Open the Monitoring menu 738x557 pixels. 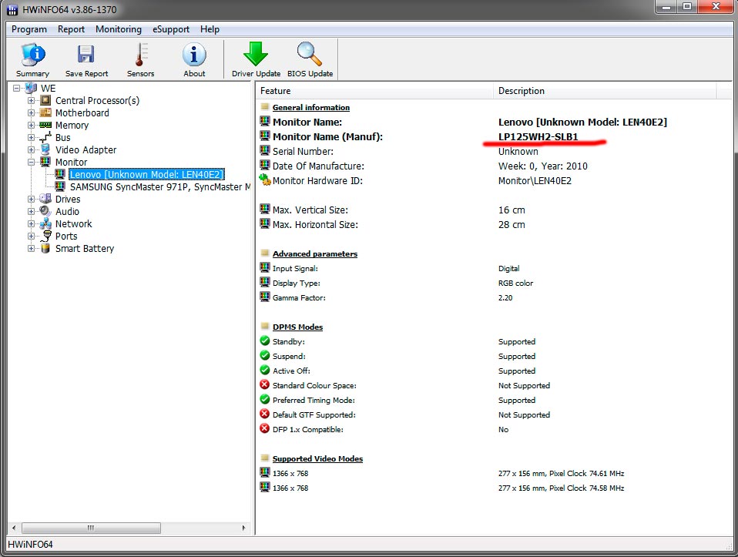pos(119,29)
